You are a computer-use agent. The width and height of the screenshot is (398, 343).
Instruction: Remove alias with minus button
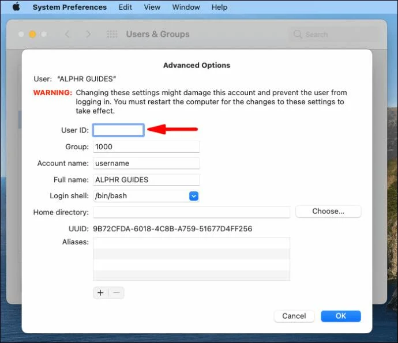(117, 293)
